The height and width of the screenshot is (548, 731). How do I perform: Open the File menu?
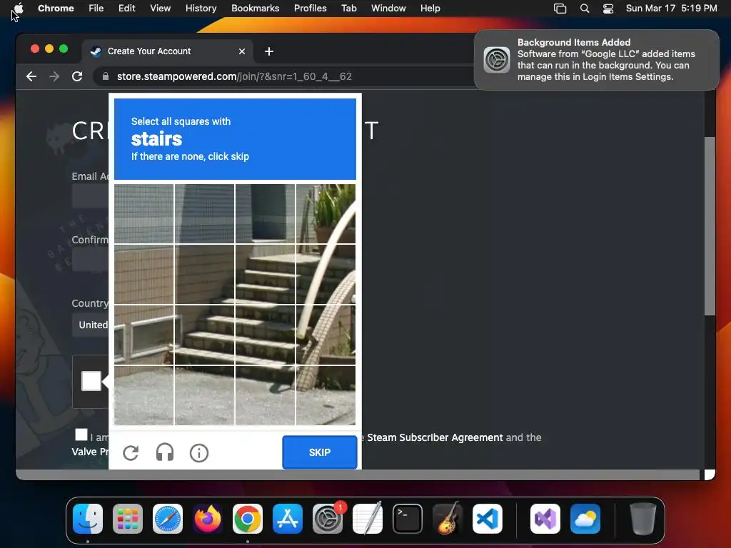point(96,9)
